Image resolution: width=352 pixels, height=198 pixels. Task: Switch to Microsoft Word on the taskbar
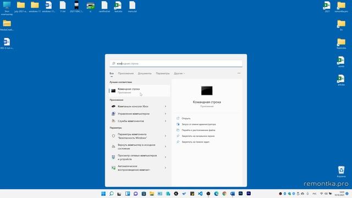click(x=232, y=194)
